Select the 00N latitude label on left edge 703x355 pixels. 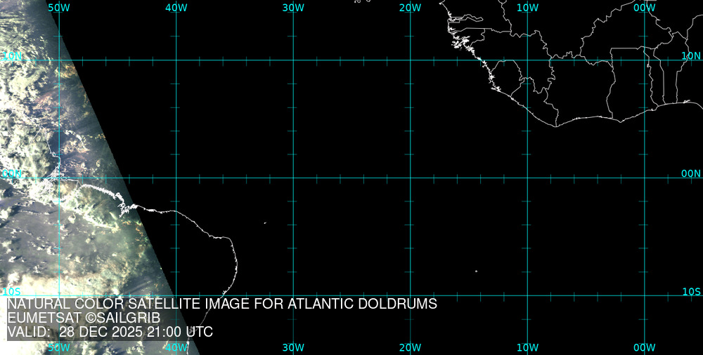point(12,173)
